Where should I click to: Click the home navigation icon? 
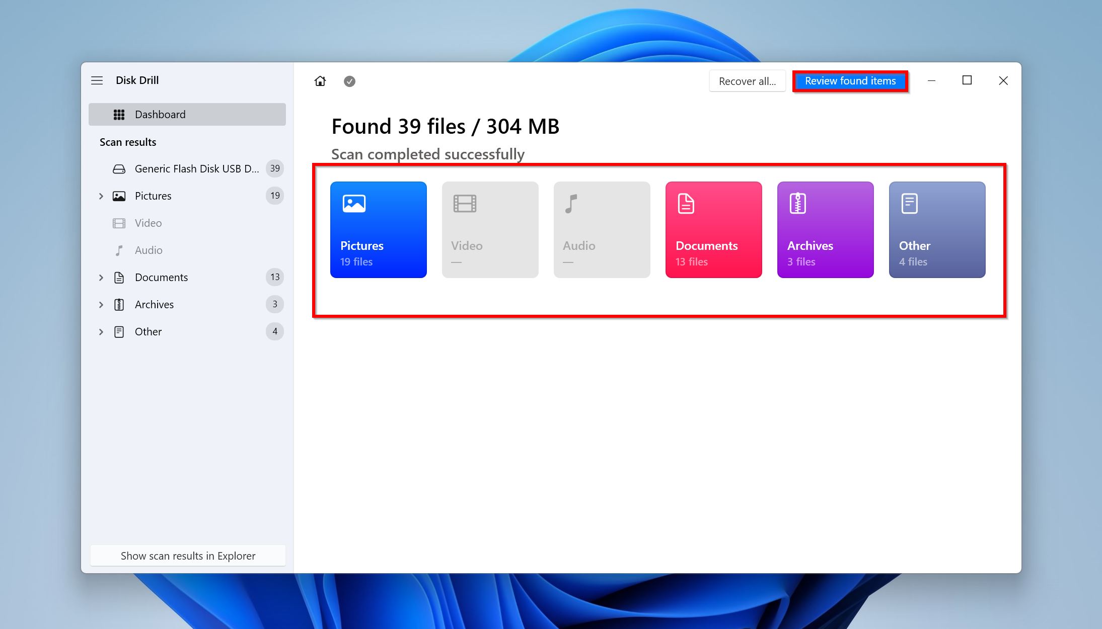(319, 81)
